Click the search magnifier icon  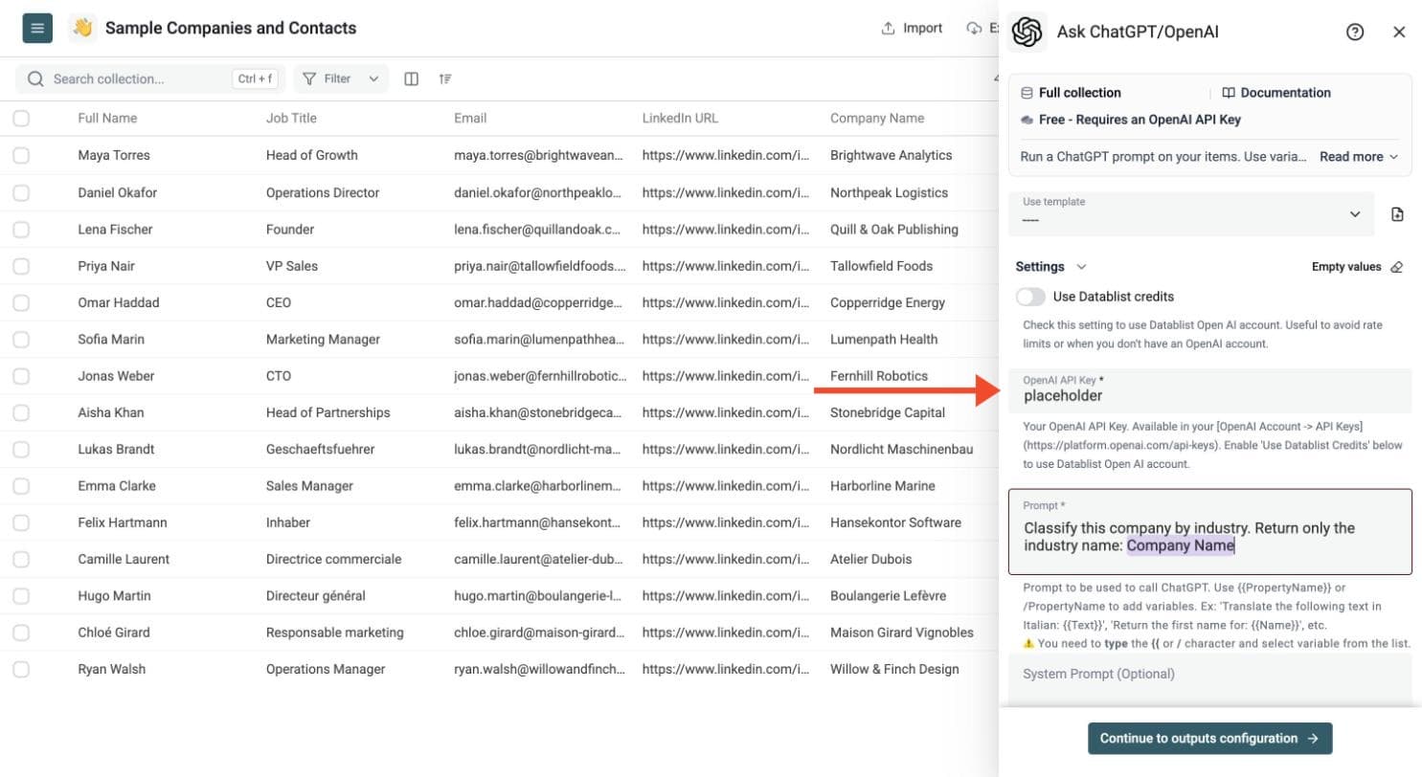(x=35, y=78)
